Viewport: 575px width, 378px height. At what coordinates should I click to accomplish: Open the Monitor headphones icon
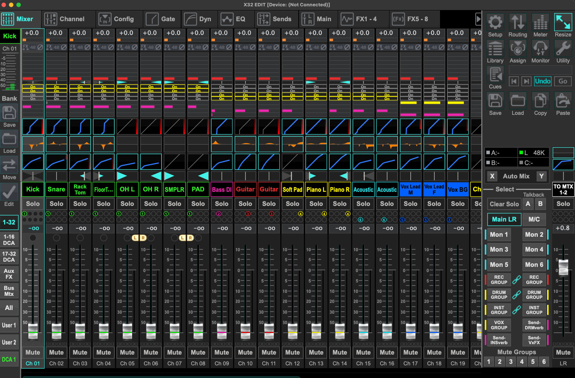tap(540, 49)
